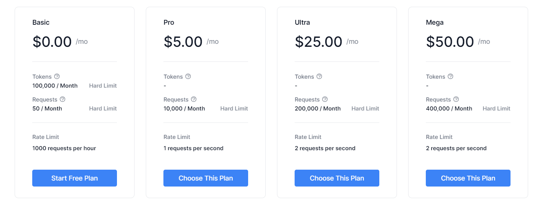Click the Hard Limit label beside 400,000 / Month
The image size is (539, 206).
tap(496, 109)
